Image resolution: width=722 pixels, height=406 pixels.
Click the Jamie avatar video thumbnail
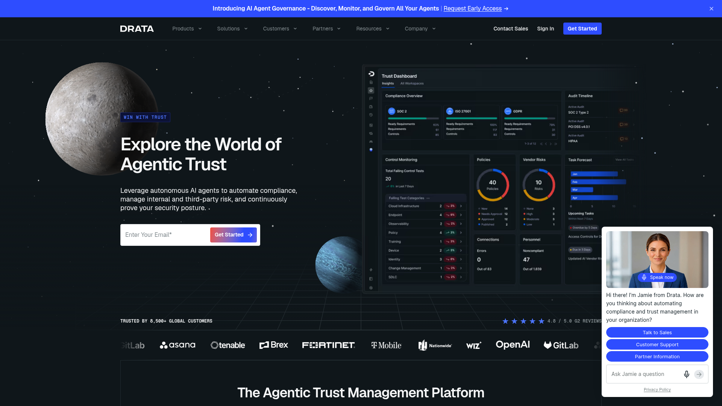[657, 259]
